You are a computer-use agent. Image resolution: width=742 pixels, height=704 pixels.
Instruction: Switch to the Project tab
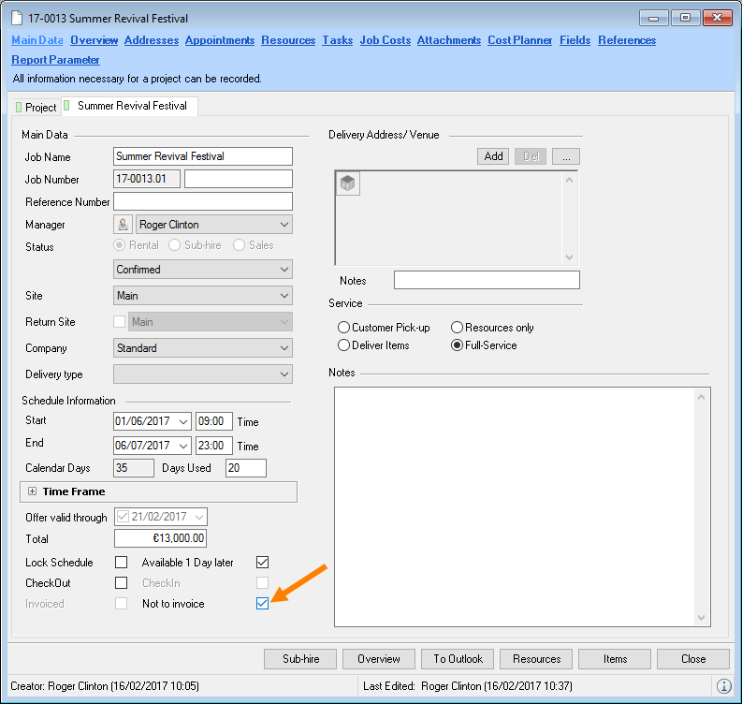point(36,108)
